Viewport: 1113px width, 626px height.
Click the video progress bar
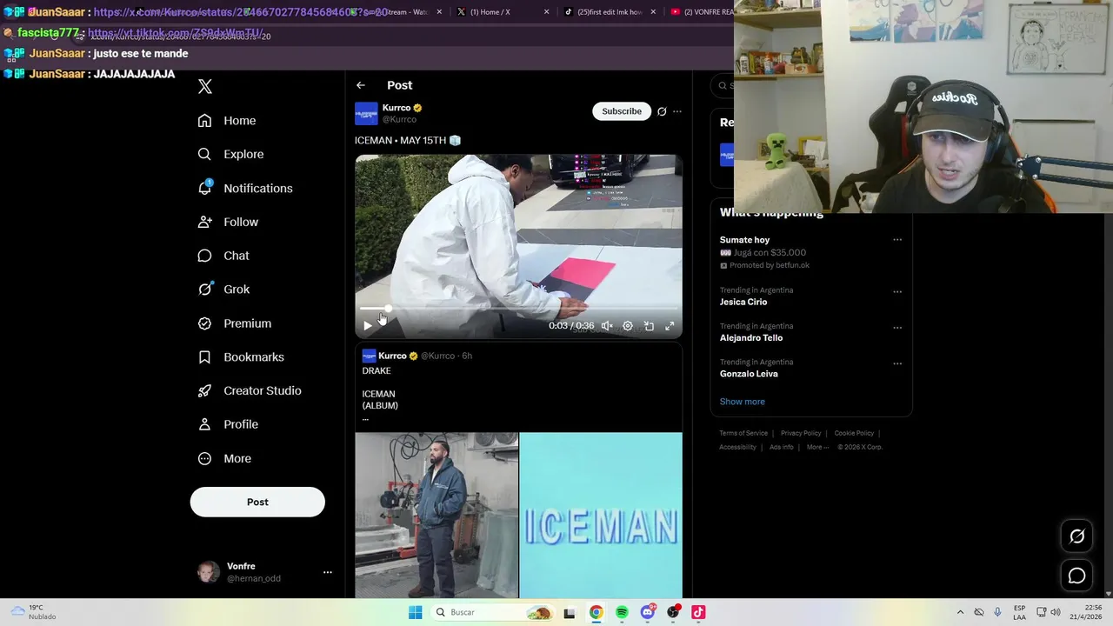518,308
